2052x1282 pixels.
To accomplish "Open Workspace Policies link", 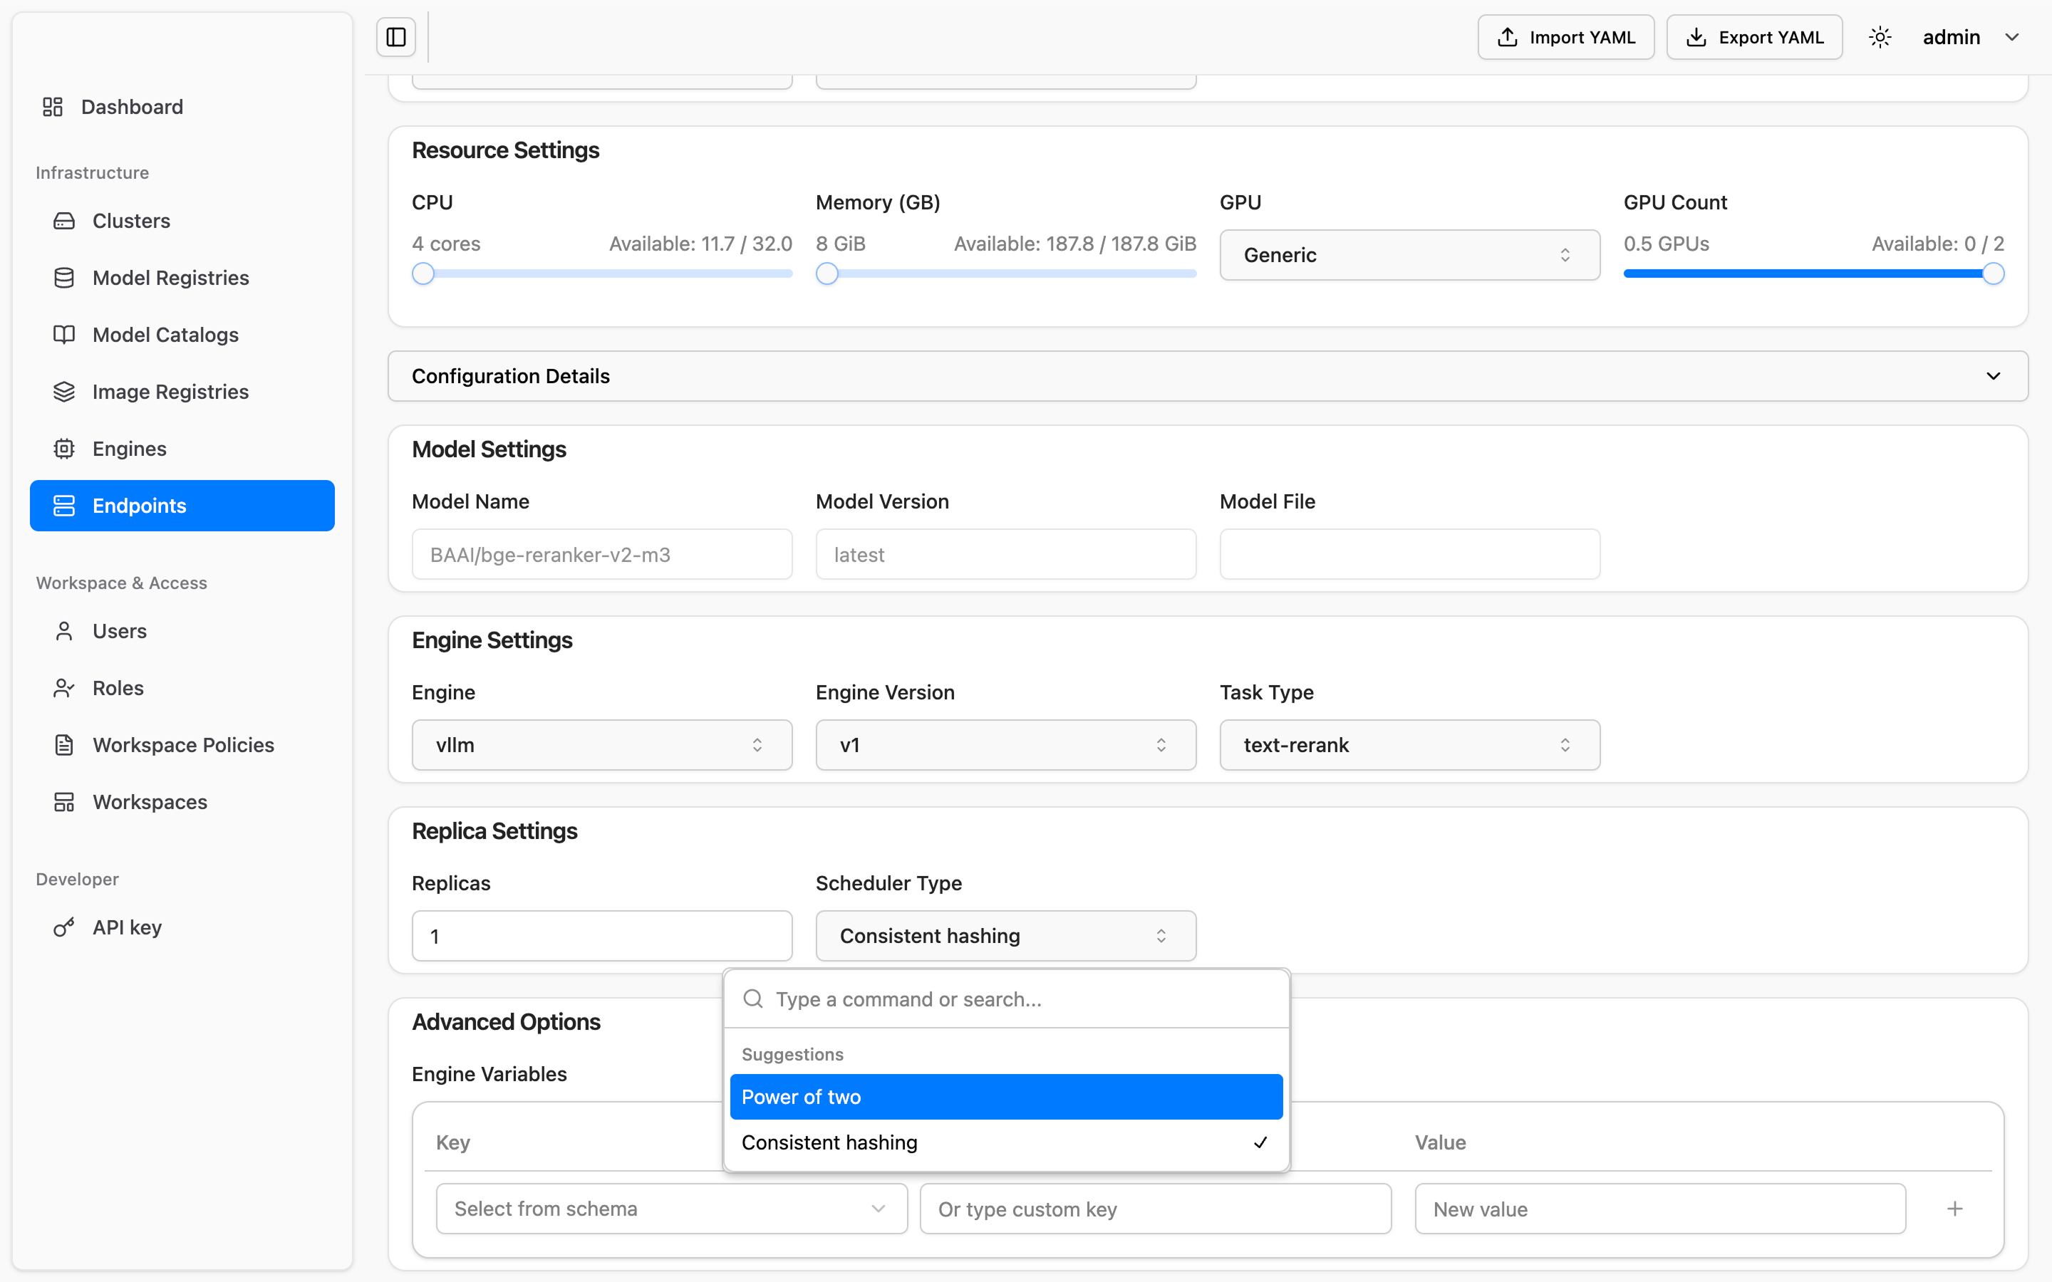I will pos(183,744).
